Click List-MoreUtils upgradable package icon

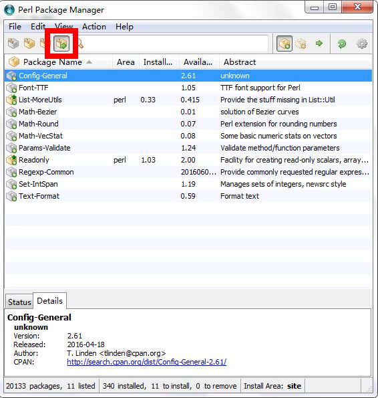point(11,100)
